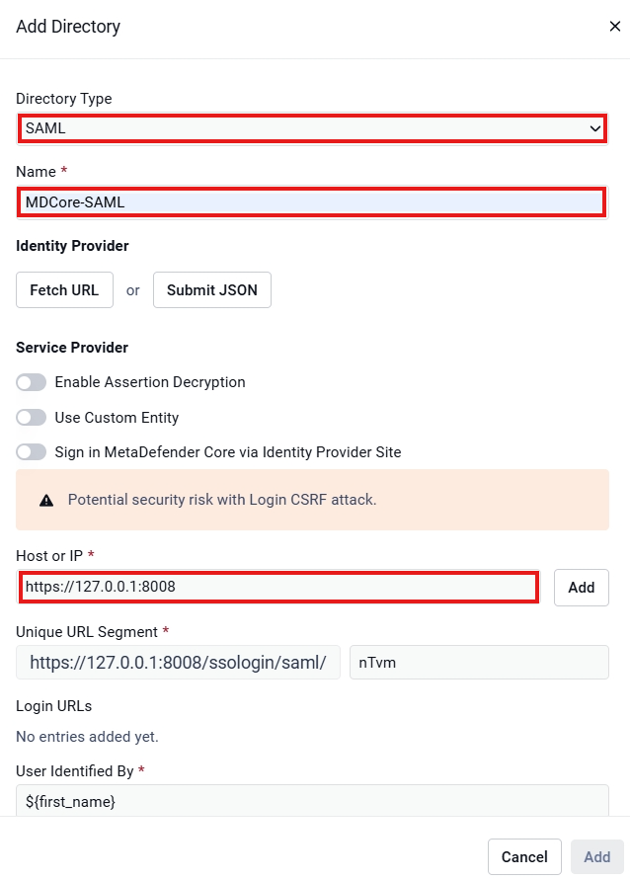Screen dimensions: 630x880
Task: Click the Enable Assertion Decryption label
Action: tap(150, 382)
